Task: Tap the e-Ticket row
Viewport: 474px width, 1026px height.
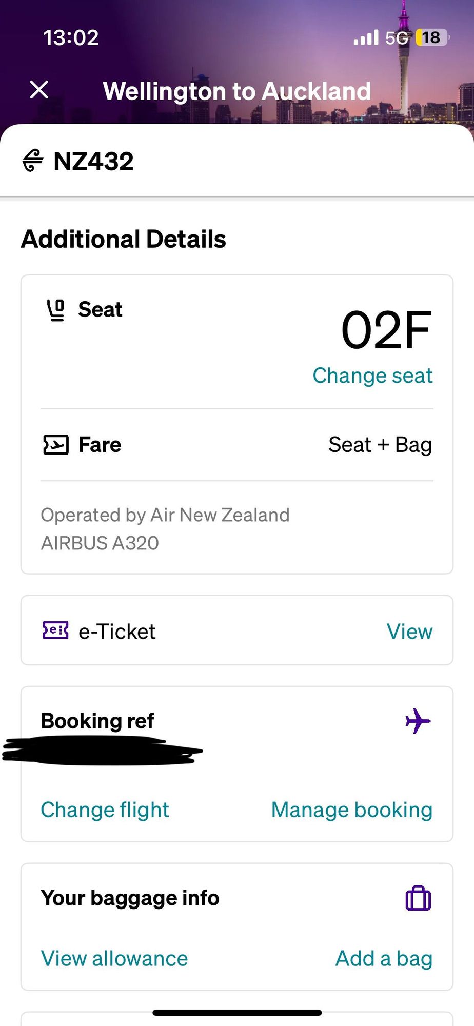Action: (x=237, y=630)
